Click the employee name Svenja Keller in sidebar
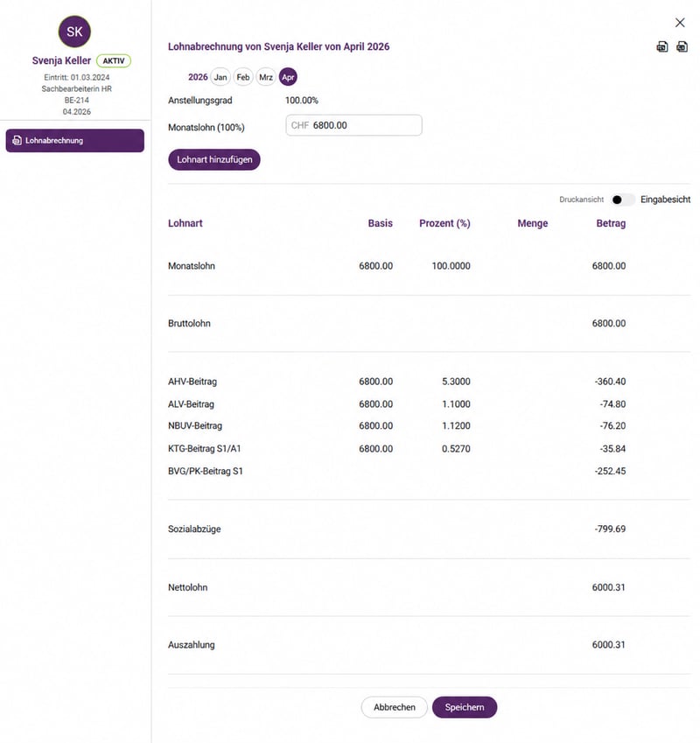The height and width of the screenshot is (743, 700). pyautogui.click(x=61, y=60)
